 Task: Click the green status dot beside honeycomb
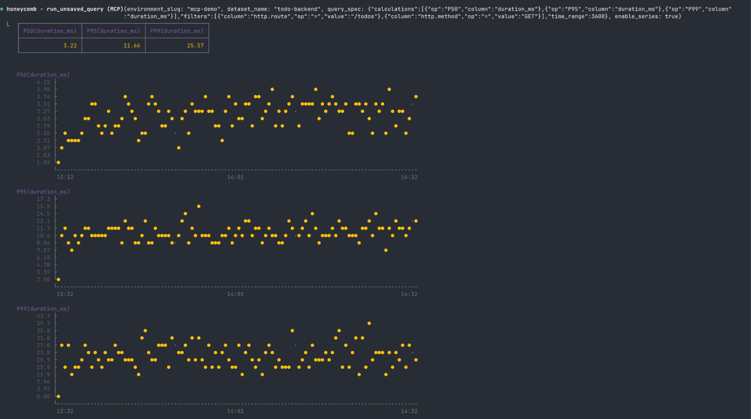point(2,9)
